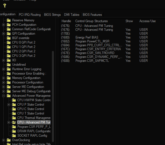Open the BIOS Strings tab
Image resolution: width=165 pixels, height=145 pixels.
pos(52,15)
